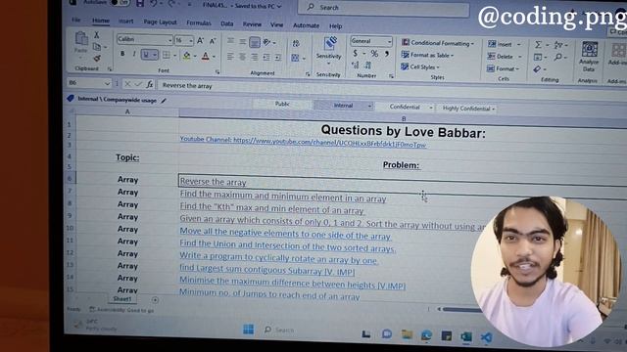Open Sort & Filter icon

click(x=558, y=45)
